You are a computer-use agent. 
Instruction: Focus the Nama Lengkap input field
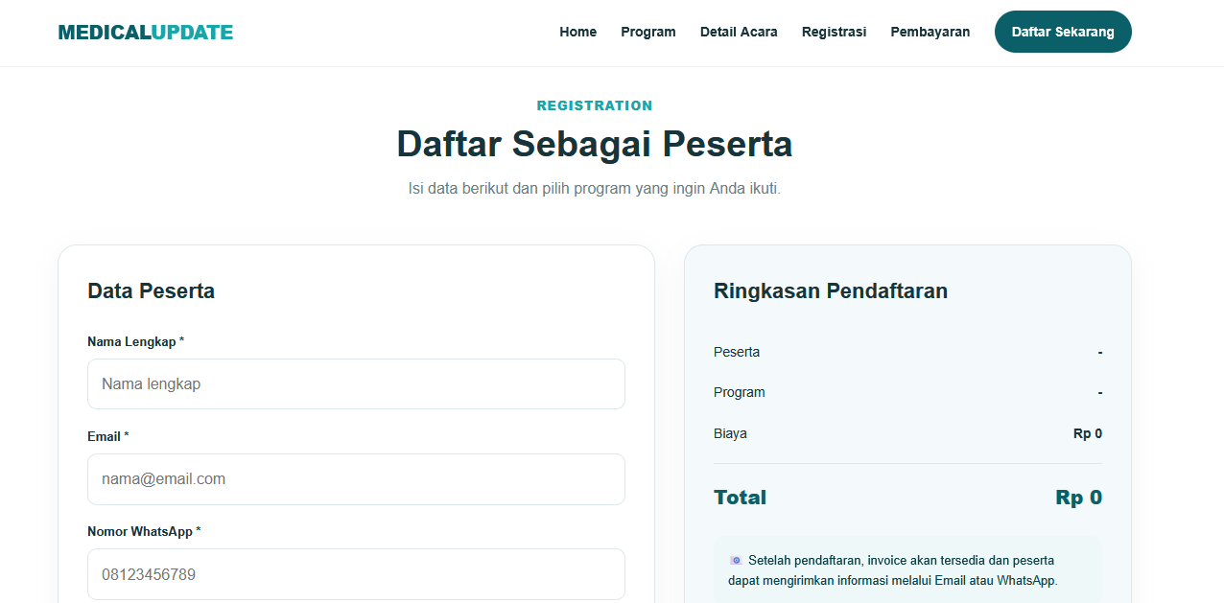[356, 383]
